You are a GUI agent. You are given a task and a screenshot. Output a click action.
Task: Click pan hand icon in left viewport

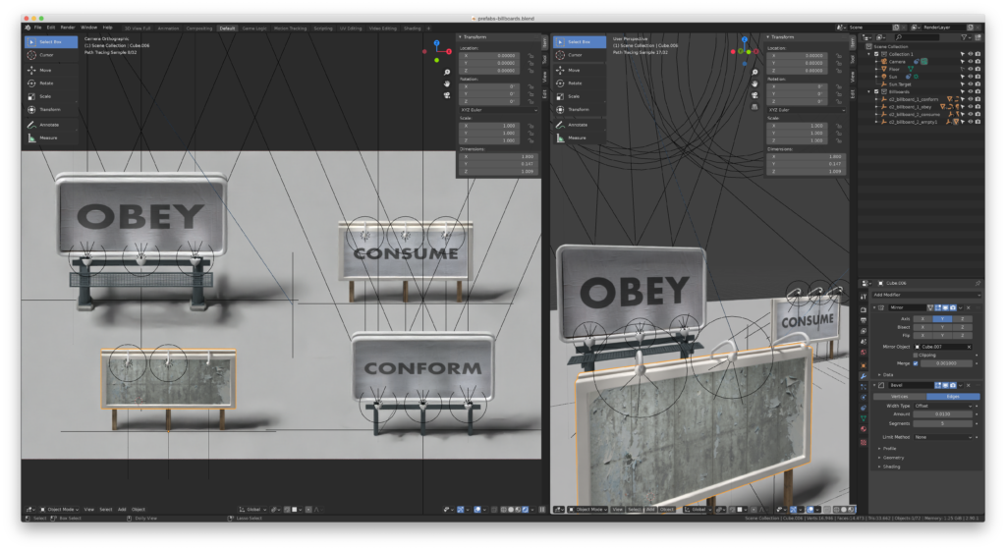pos(447,84)
